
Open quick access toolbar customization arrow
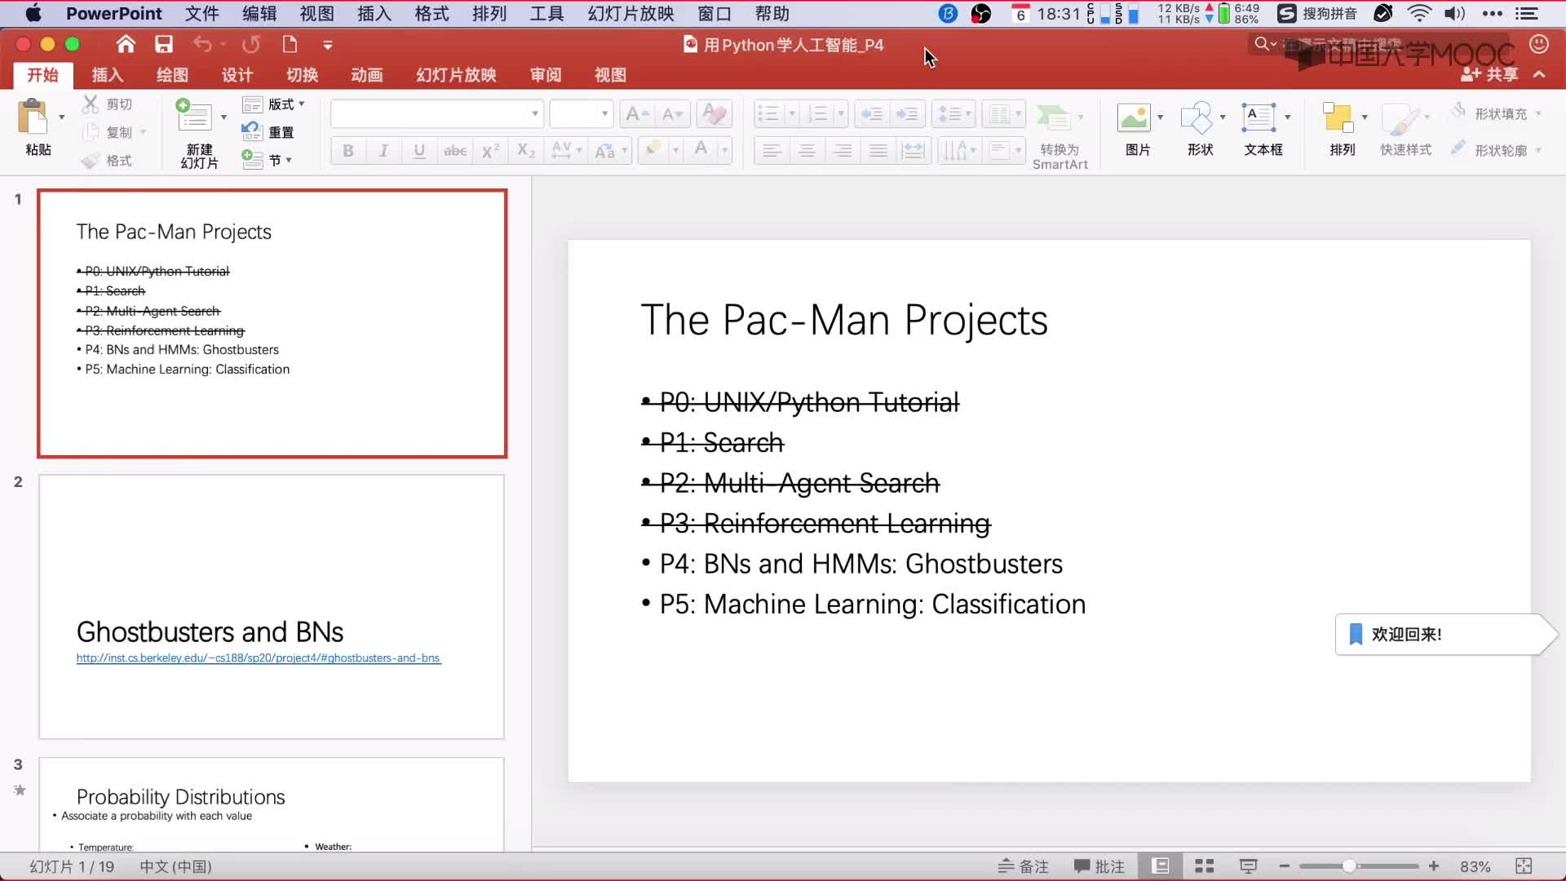tap(328, 45)
